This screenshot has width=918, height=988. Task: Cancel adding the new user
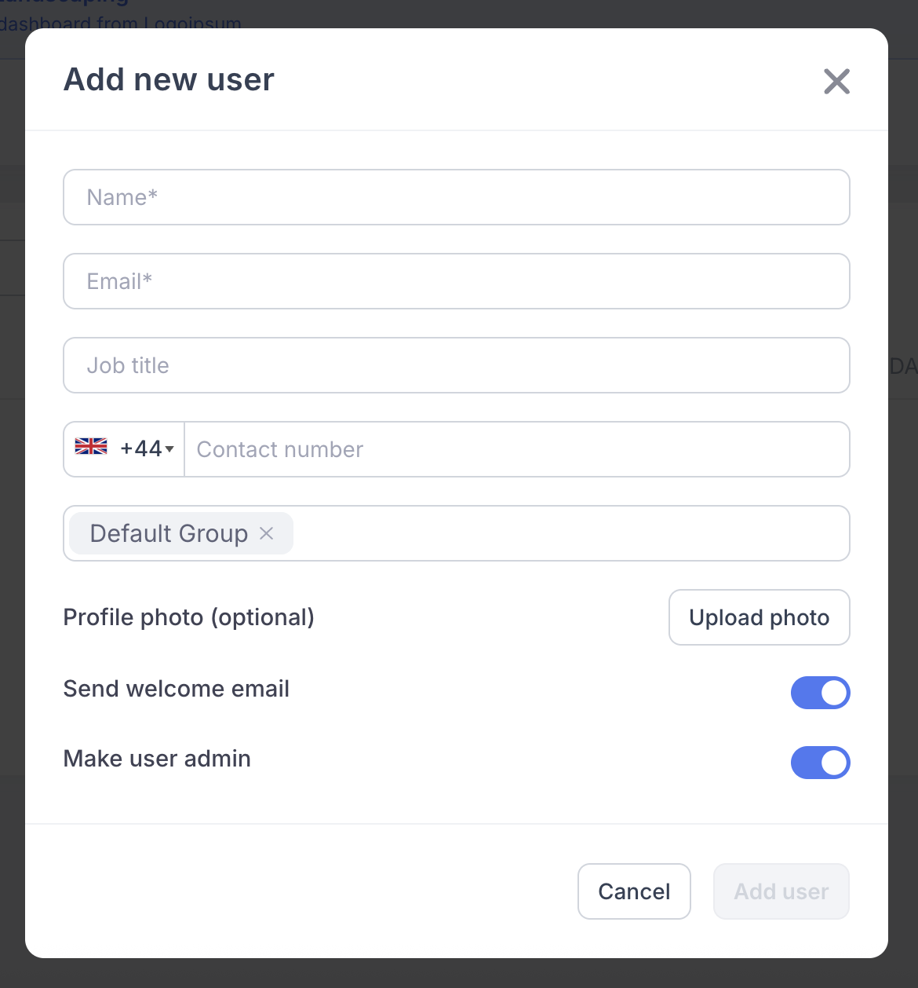point(634,891)
